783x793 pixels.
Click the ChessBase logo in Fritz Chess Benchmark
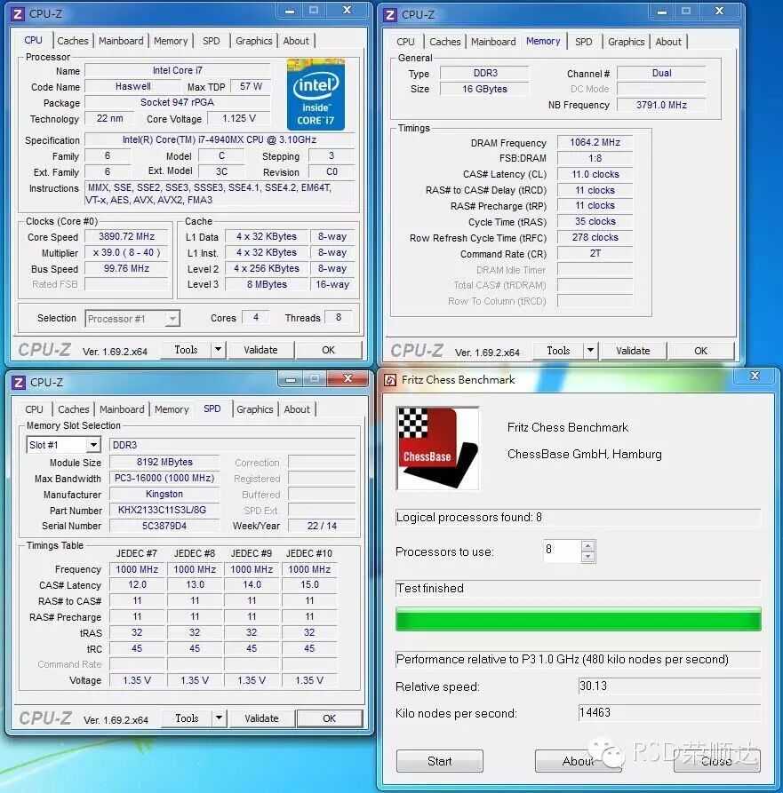pyautogui.click(x=438, y=448)
